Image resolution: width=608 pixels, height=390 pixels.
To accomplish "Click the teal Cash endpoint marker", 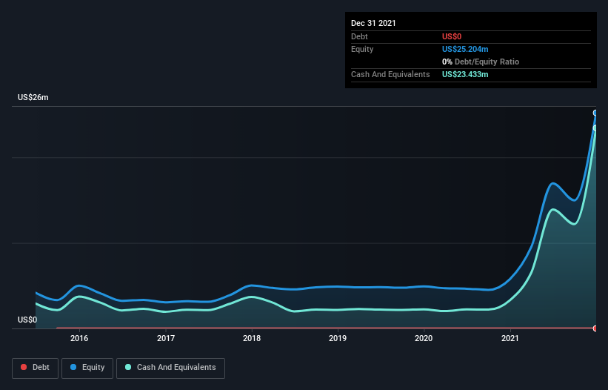I will (595, 128).
